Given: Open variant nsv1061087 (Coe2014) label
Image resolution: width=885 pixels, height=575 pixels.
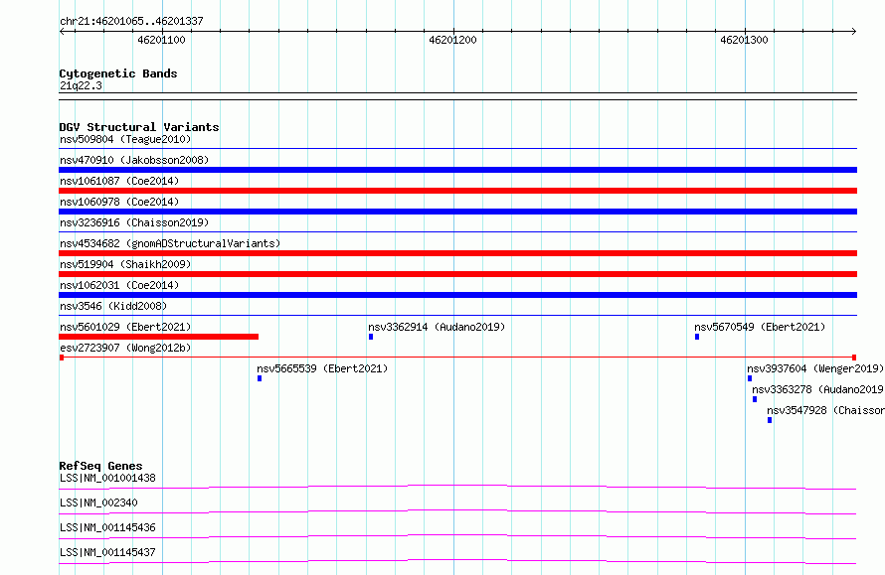Looking at the screenshot, I should (119, 181).
